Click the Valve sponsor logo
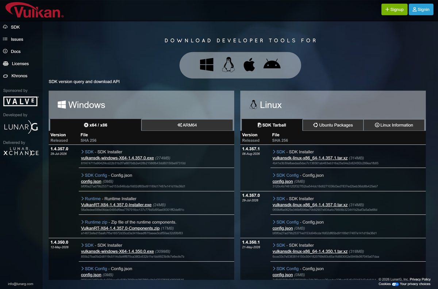Viewport: 438px width, 289px height. click(x=21, y=101)
